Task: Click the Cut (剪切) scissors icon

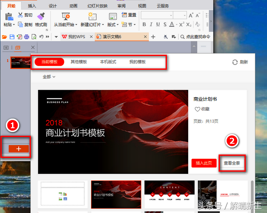Action: pyautogui.click(x=20, y=15)
